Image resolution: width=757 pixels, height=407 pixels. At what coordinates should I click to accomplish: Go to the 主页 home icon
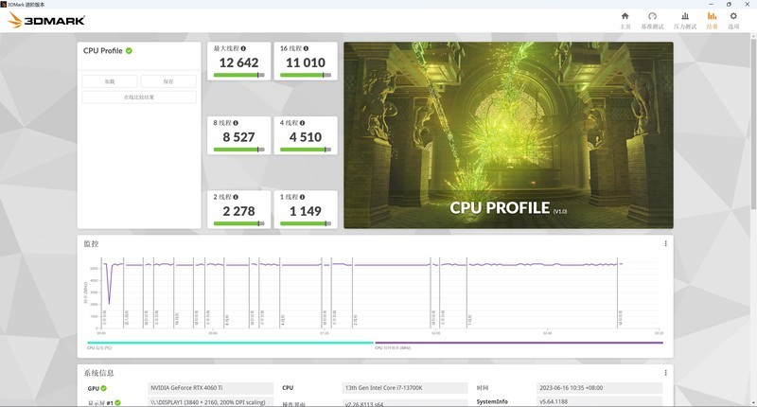[x=625, y=16]
